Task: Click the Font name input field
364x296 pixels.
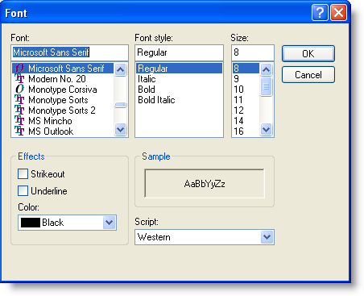Action: [x=69, y=52]
